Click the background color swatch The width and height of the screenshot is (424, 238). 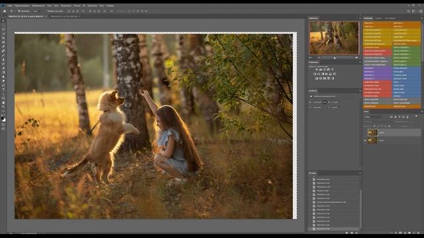pyautogui.click(x=4, y=120)
